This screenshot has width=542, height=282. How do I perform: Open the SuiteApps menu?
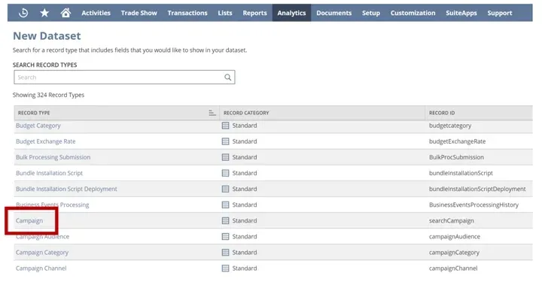pyautogui.click(x=461, y=13)
